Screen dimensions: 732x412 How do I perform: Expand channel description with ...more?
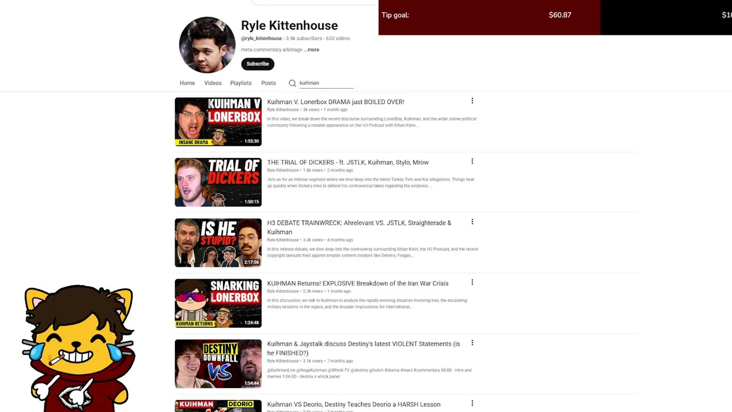click(x=312, y=50)
